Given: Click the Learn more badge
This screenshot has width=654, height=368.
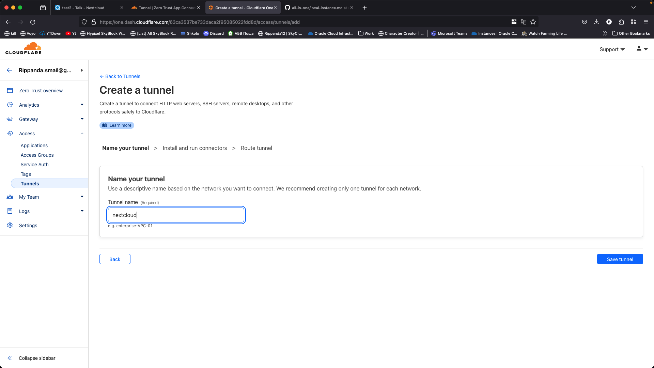Looking at the screenshot, I should coord(117,125).
